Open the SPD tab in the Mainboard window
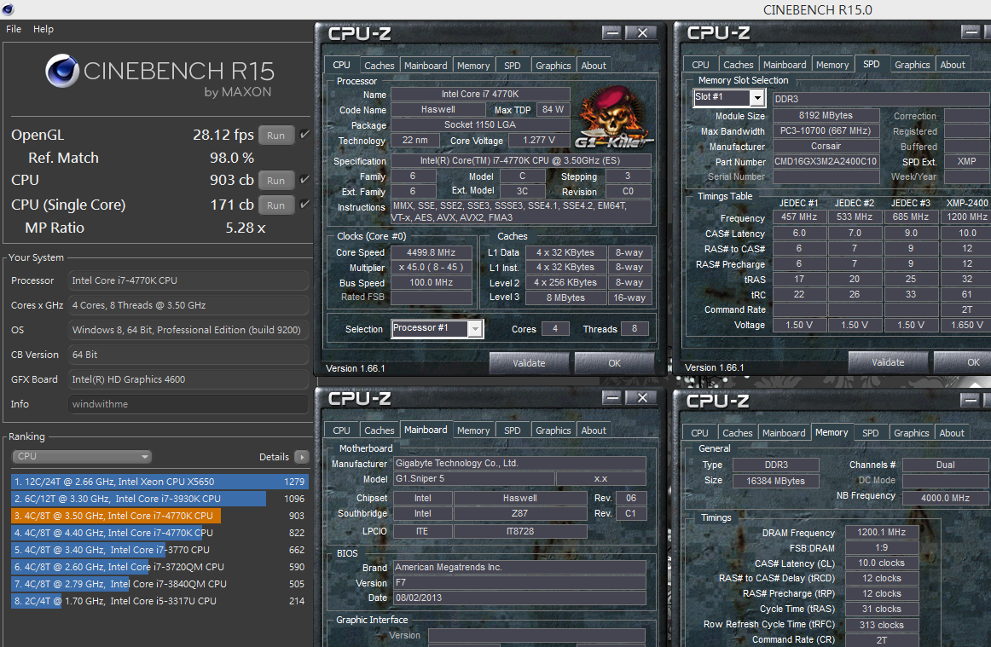 [x=513, y=430]
